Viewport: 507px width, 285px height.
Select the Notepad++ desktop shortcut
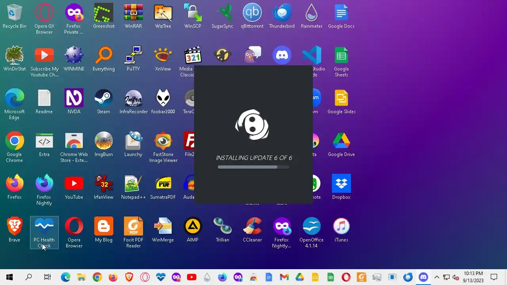(133, 188)
